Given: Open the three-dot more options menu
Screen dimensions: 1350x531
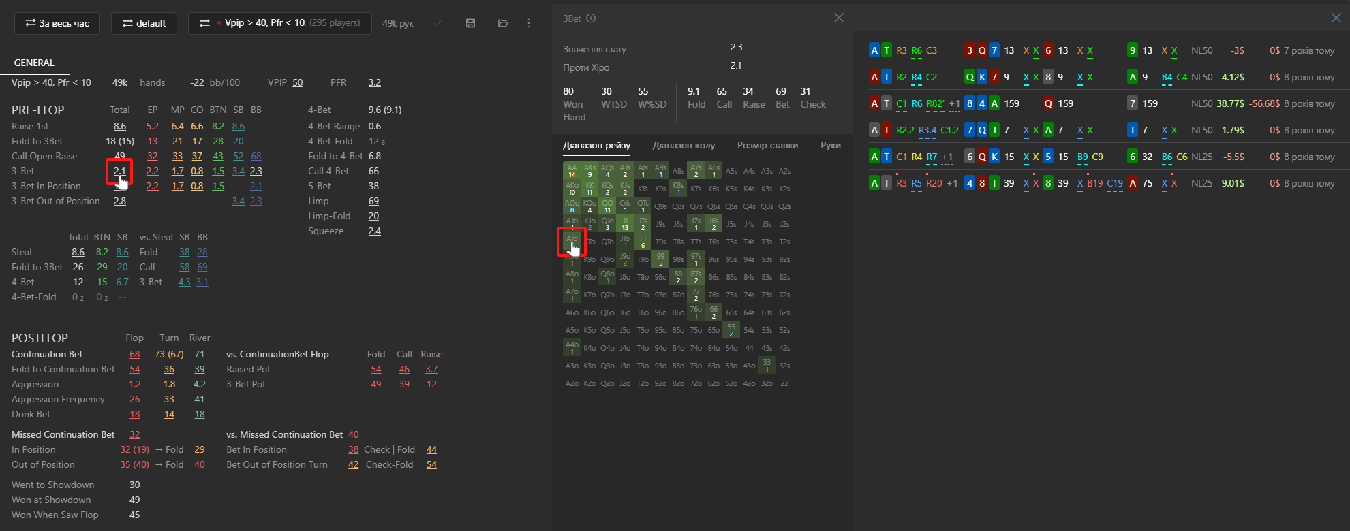Looking at the screenshot, I should tap(529, 23).
